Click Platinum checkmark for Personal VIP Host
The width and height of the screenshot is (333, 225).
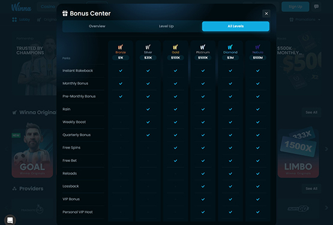(x=203, y=212)
